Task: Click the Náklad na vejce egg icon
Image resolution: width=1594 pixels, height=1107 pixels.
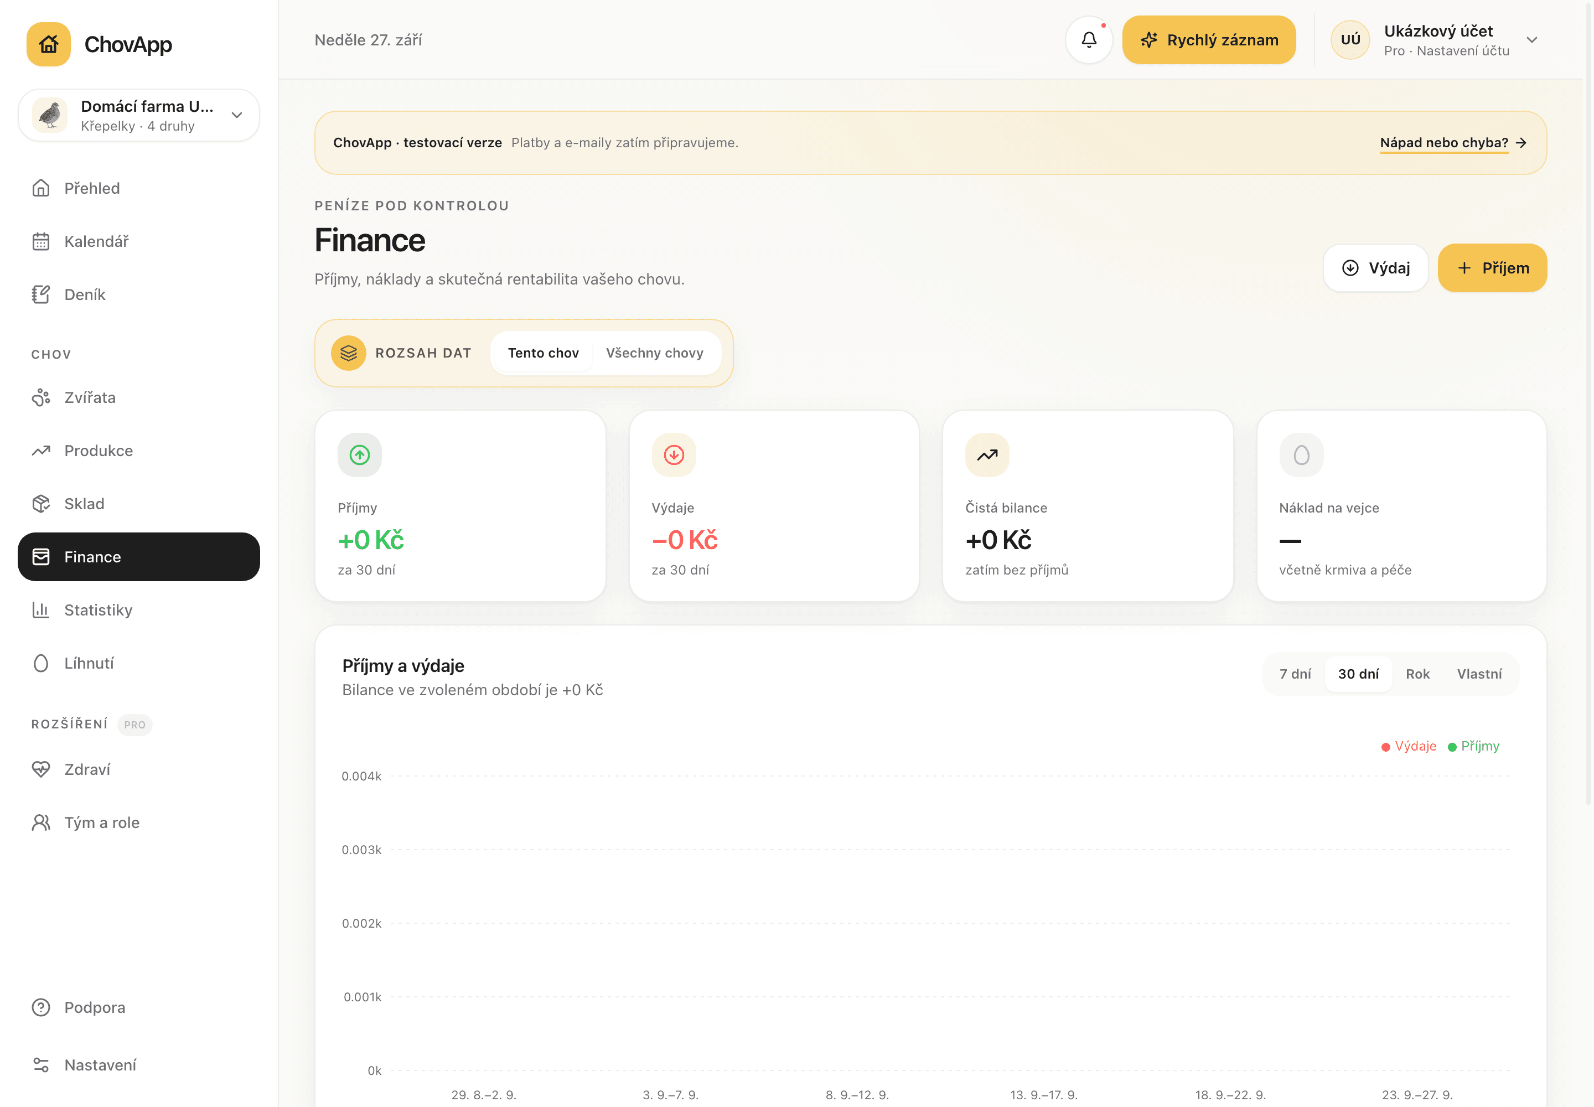Action: click(1301, 455)
